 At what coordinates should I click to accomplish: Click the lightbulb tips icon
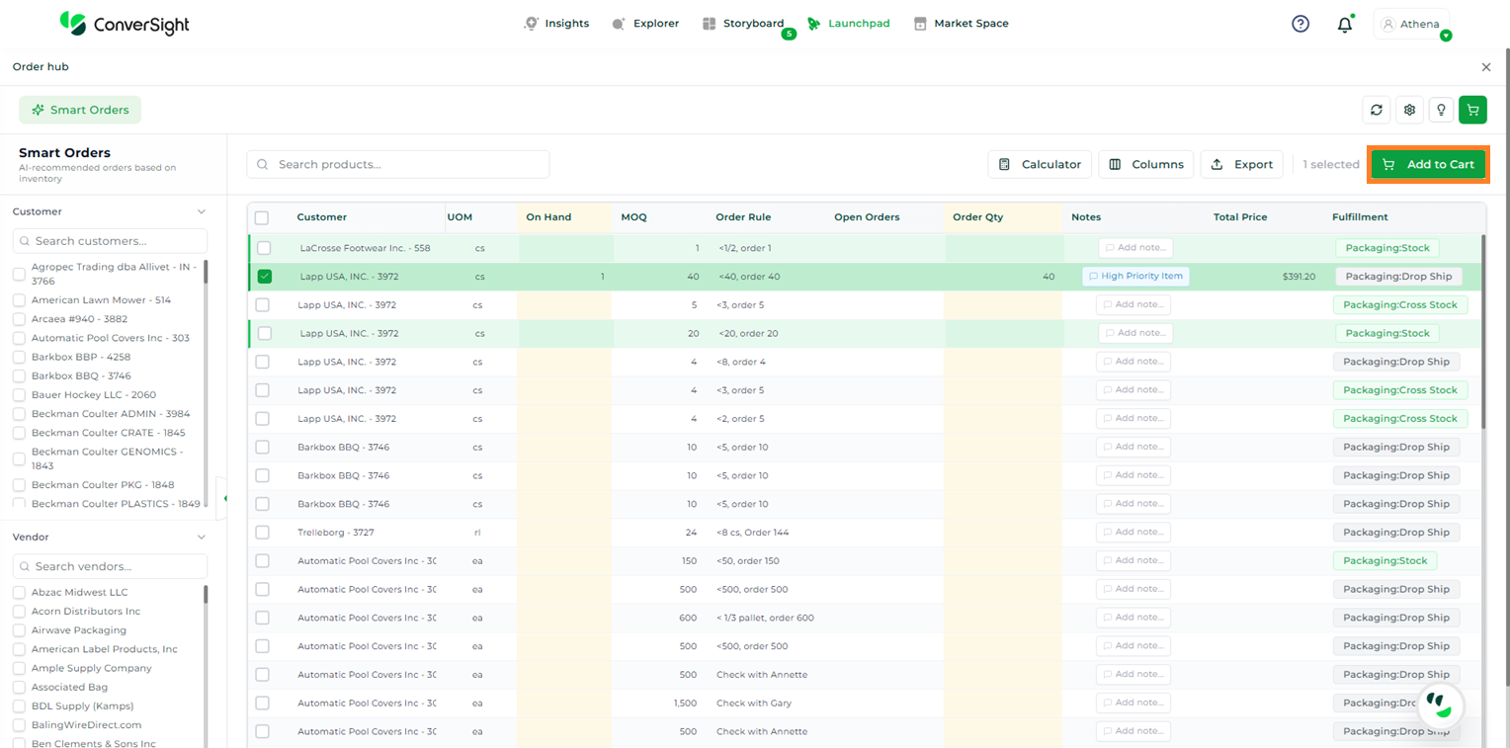pyautogui.click(x=1442, y=110)
